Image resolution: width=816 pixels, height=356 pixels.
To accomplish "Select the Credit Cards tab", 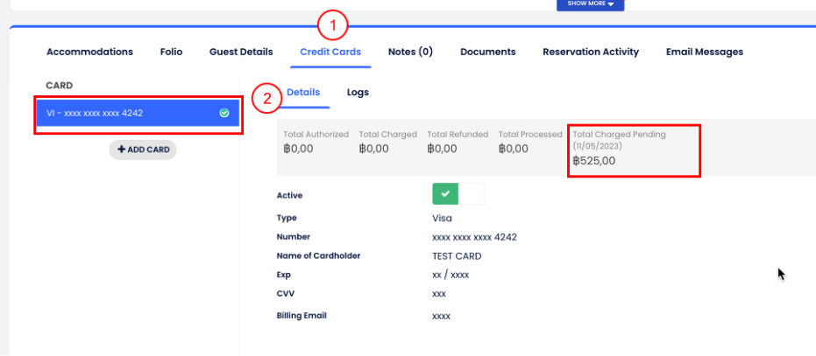I will [330, 52].
